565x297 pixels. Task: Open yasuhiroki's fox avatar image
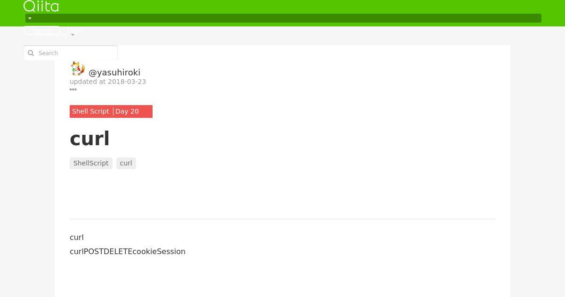pos(77,69)
